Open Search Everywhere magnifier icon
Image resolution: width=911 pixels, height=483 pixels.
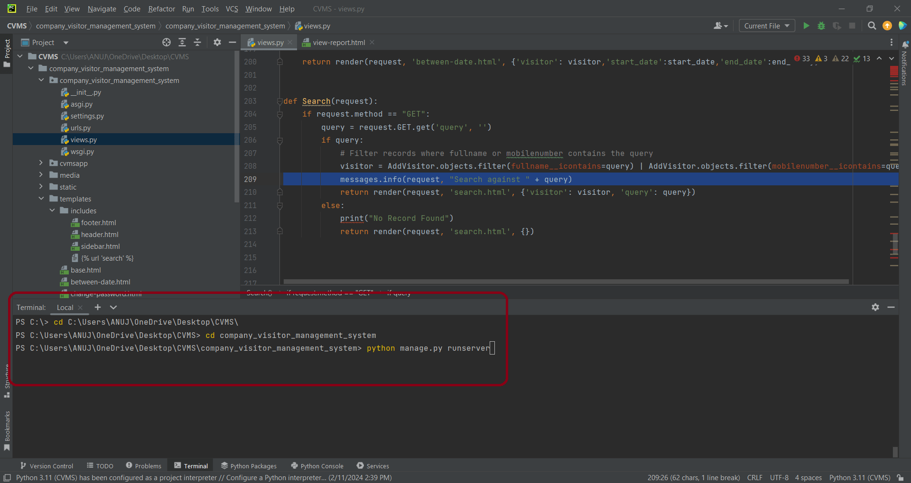872,26
